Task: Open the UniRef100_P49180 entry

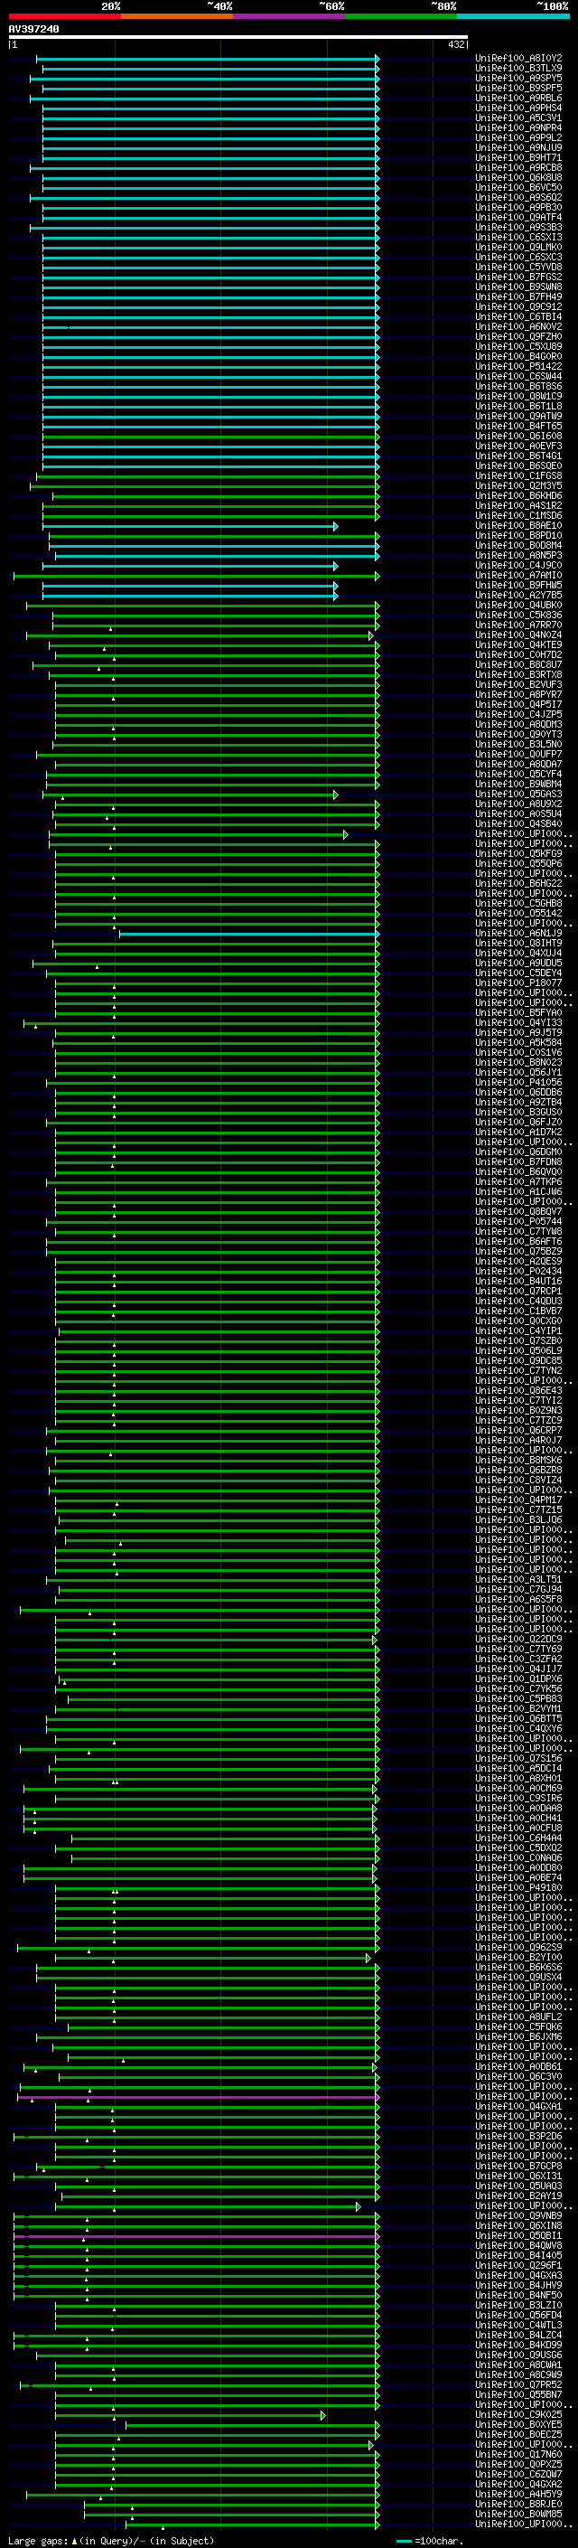Action: coord(518,1888)
